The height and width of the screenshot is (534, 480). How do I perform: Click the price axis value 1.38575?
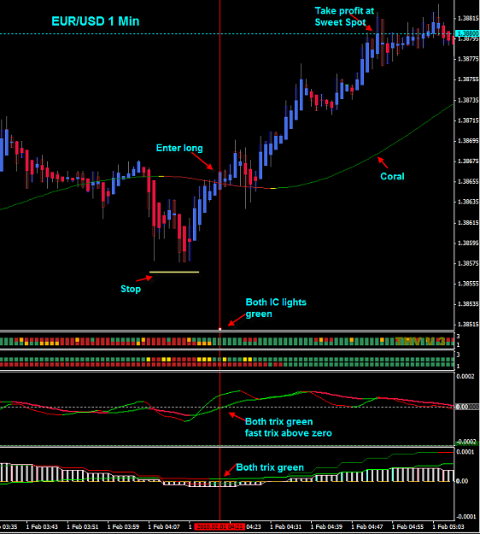[468, 264]
